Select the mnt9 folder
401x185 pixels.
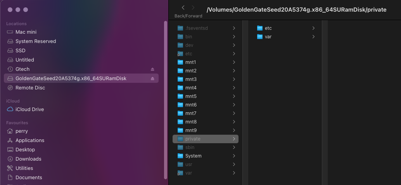coord(206,130)
